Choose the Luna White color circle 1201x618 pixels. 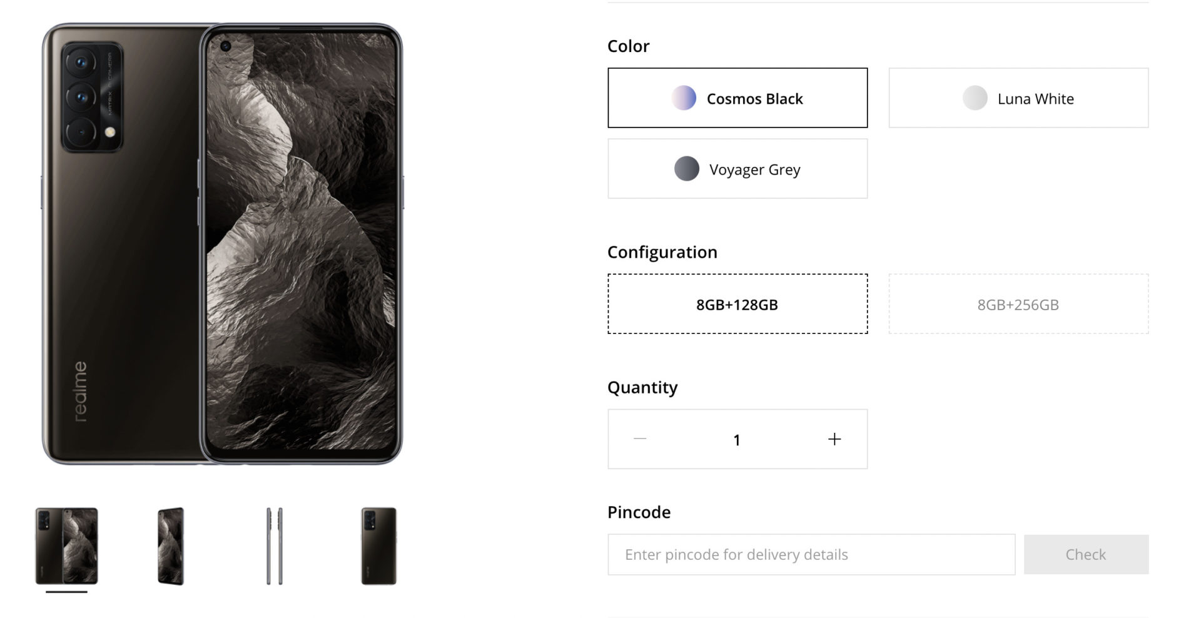point(975,98)
